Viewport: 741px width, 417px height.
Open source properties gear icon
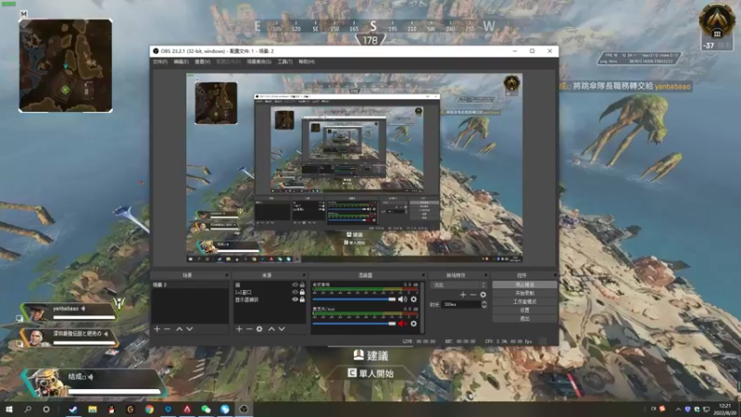pos(259,329)
